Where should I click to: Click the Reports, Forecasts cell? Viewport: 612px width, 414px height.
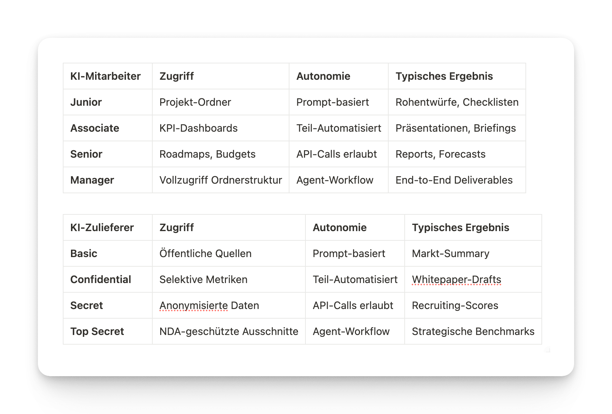point(457,154)
